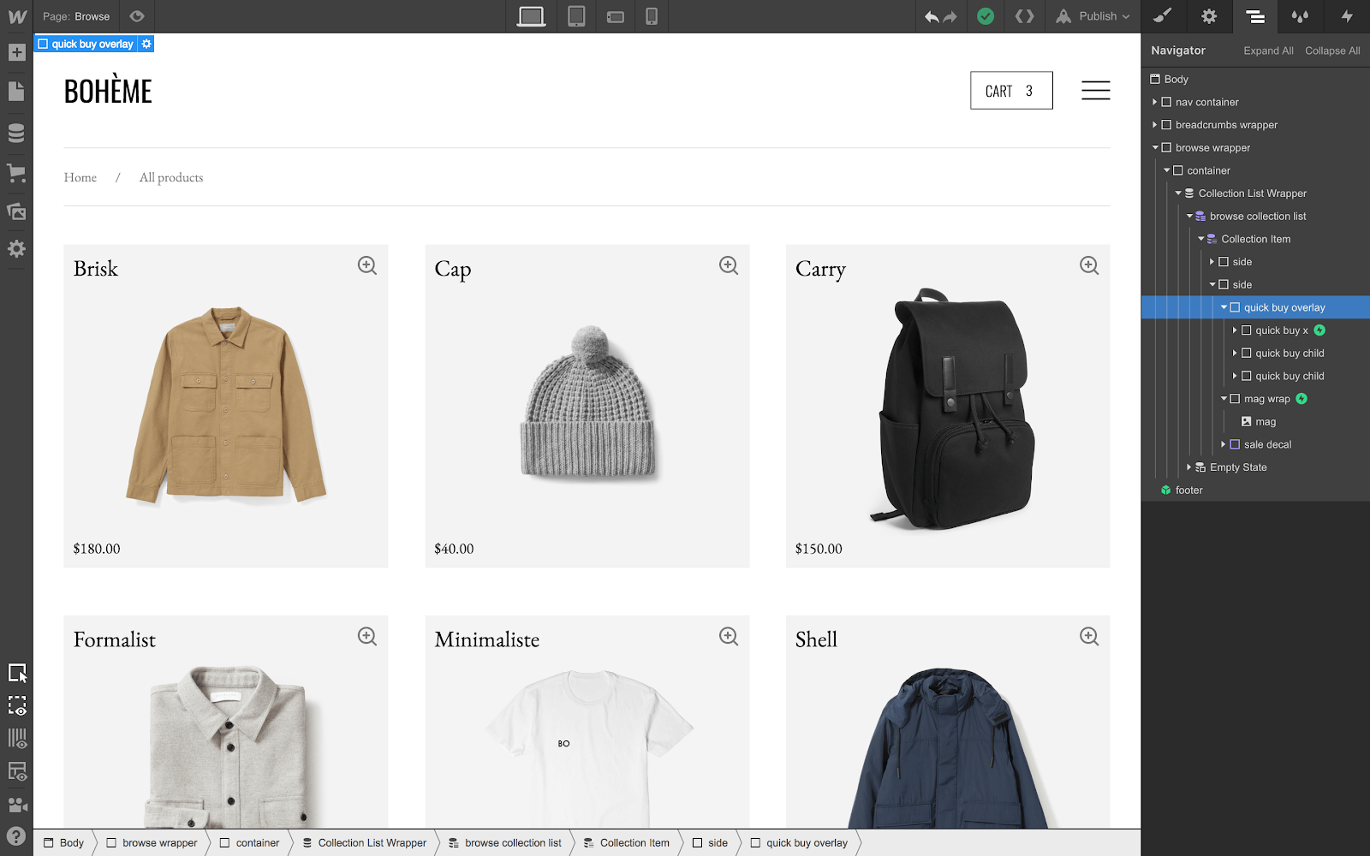Open the help question mark icon

(16, 836)
